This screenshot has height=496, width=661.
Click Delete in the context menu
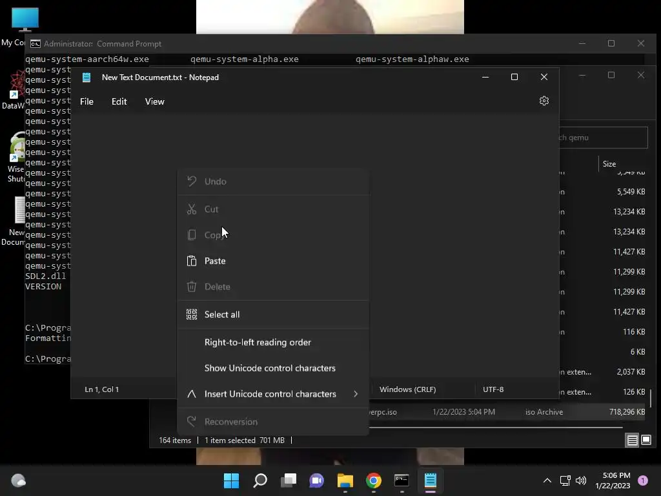point(273,287)
